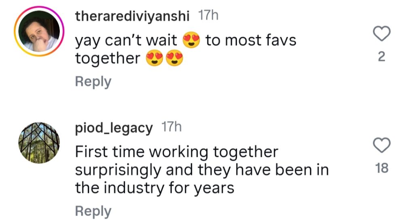Screen dimensions: 414x224
Task: Click the heart-eyes emoji after 'can't wait'
Action: point(192,40)
